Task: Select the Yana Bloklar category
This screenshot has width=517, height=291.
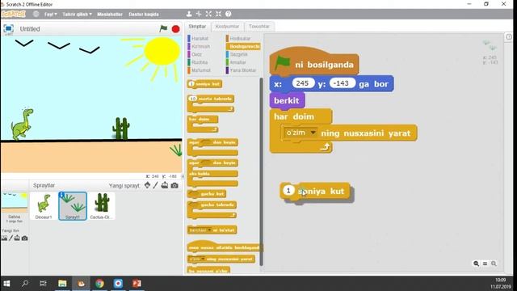Action: (x=242, y=70)
